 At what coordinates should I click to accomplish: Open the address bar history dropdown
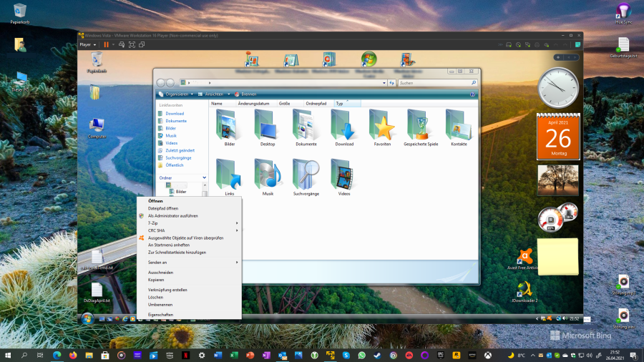384,83
